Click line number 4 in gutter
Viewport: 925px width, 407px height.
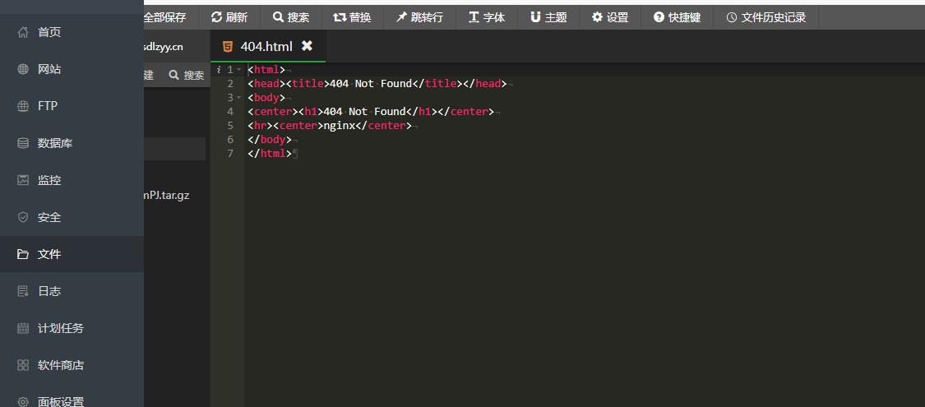coord(230,112)
